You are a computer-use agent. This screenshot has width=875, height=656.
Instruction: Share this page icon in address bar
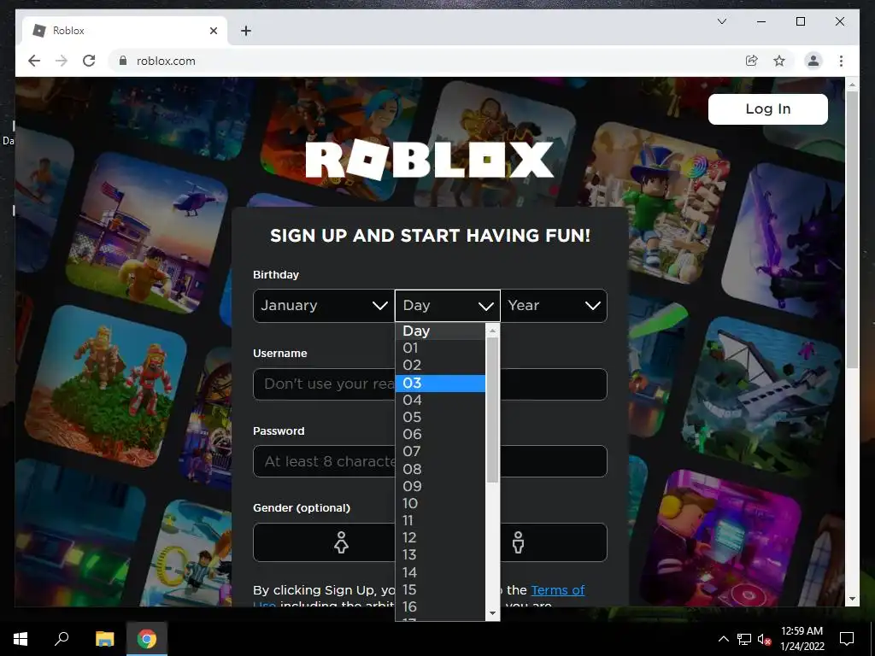[752, 61]
